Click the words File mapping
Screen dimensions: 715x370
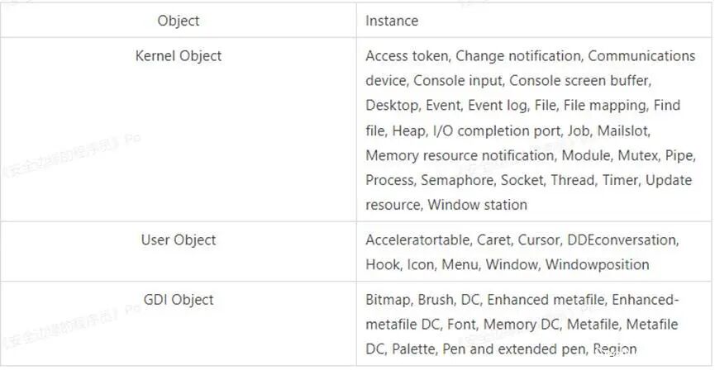click(605, 106)
